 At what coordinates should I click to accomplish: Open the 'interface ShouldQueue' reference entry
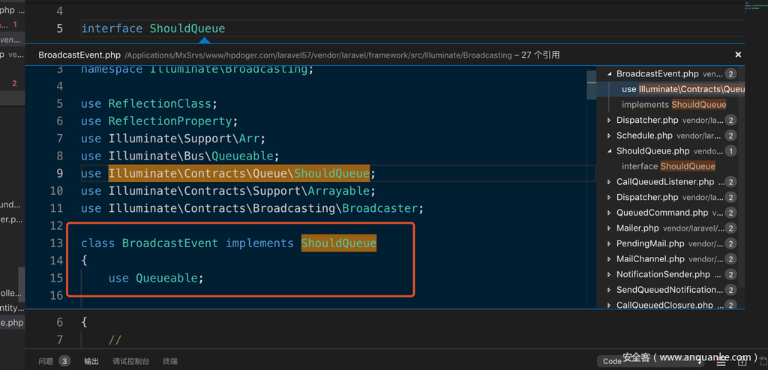(668, 166)
